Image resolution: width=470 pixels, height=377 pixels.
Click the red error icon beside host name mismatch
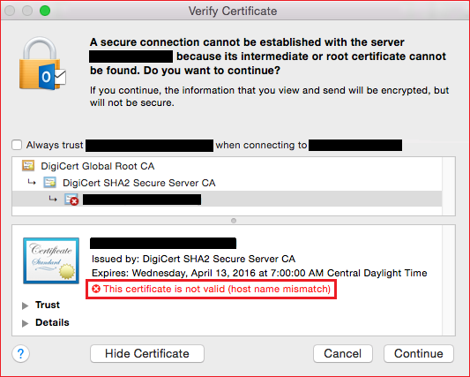96,289
